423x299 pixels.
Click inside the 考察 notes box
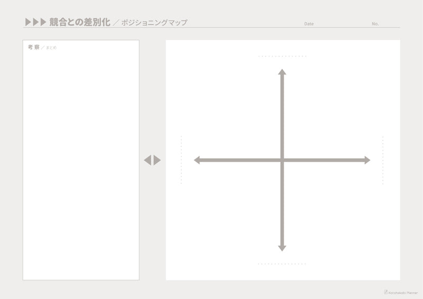point(81,160)
